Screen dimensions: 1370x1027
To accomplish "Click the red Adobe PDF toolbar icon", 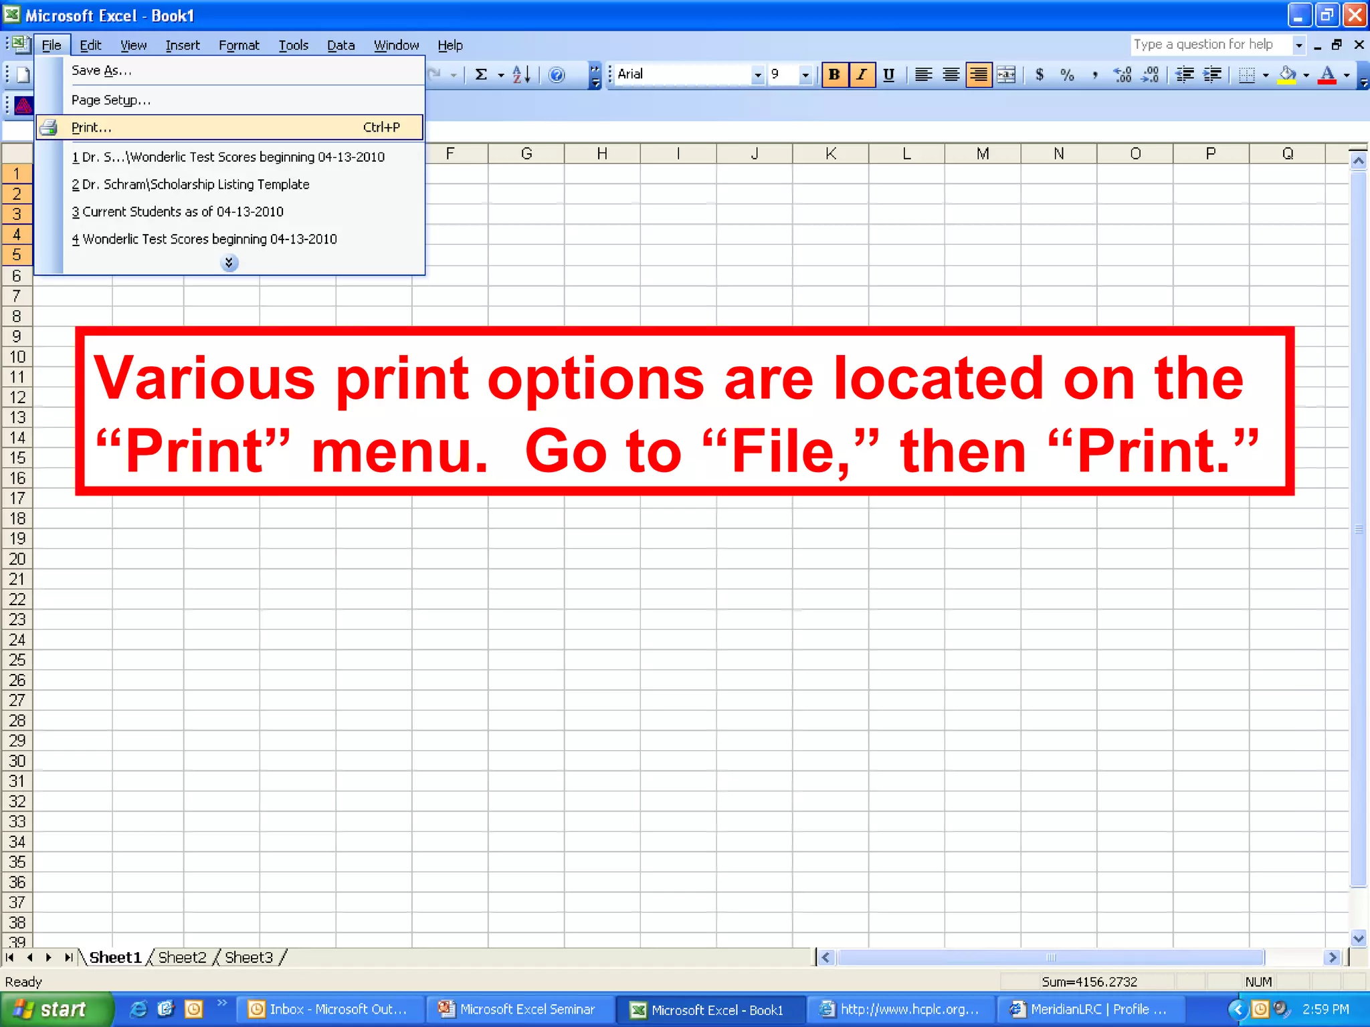I will tap(23, 105).
